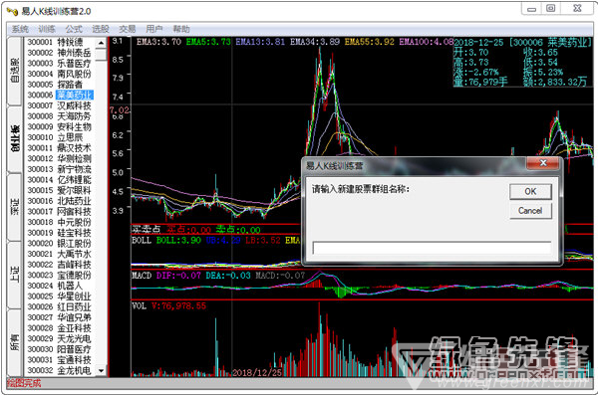Viewport: 598px width, 396px height.
Task: Select stock 300029 天龙光电
Action: click(59, 338)
